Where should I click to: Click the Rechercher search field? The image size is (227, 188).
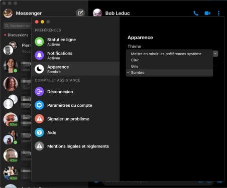(18, 26)
